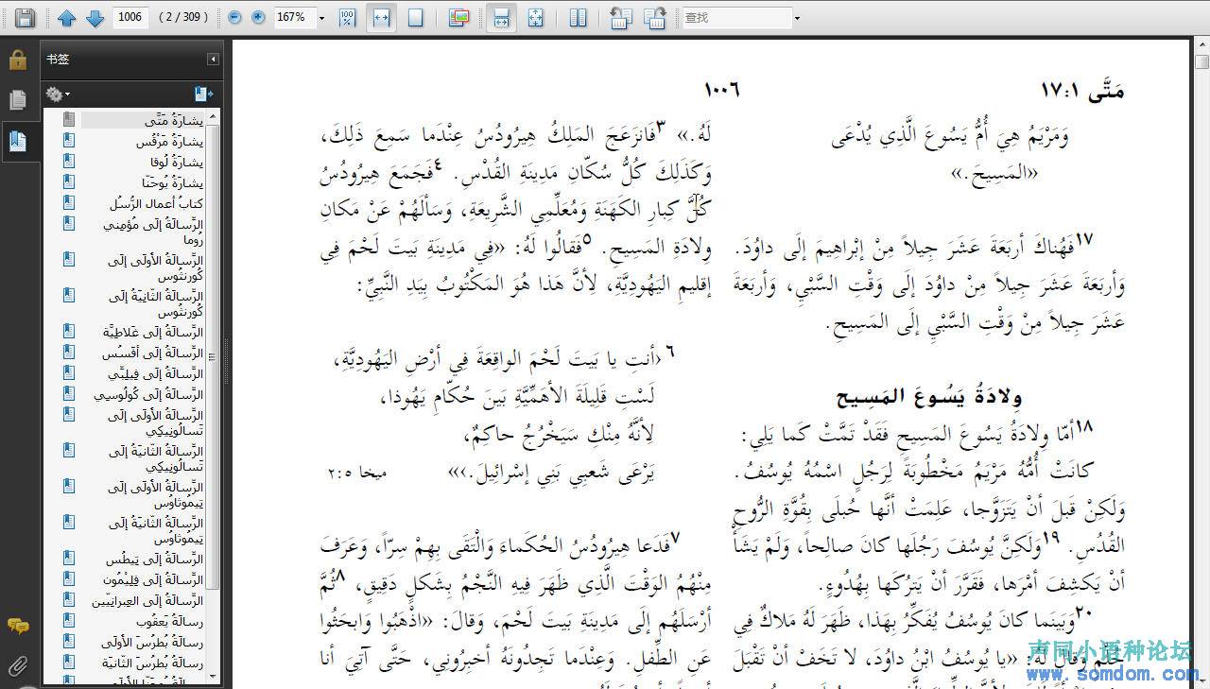
Task: Toggle continuous scrolling page mode
Action: 502,17
